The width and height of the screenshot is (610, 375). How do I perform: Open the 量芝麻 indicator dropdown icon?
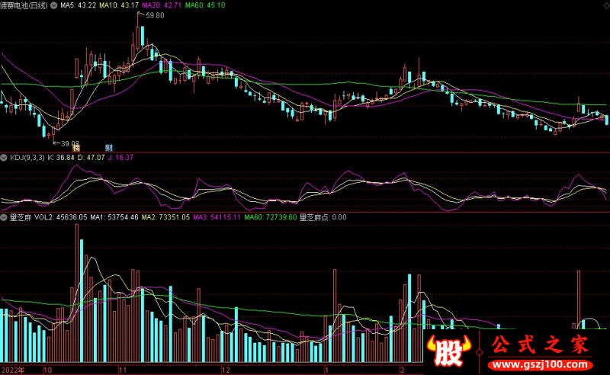pos(4,217)
